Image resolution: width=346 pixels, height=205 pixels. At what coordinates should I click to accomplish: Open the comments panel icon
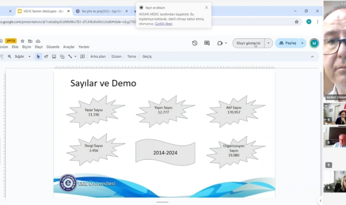[207, 43]
